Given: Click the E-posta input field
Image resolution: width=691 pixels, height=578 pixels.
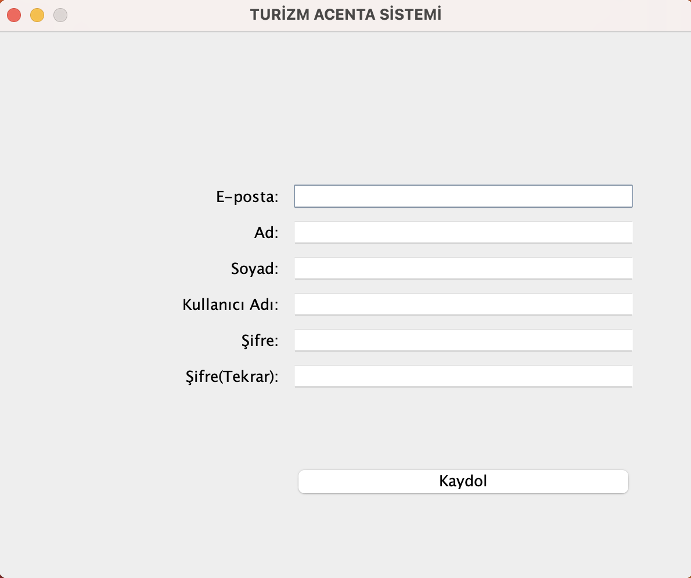Looking at the screenshot, I should coord(463,196).
